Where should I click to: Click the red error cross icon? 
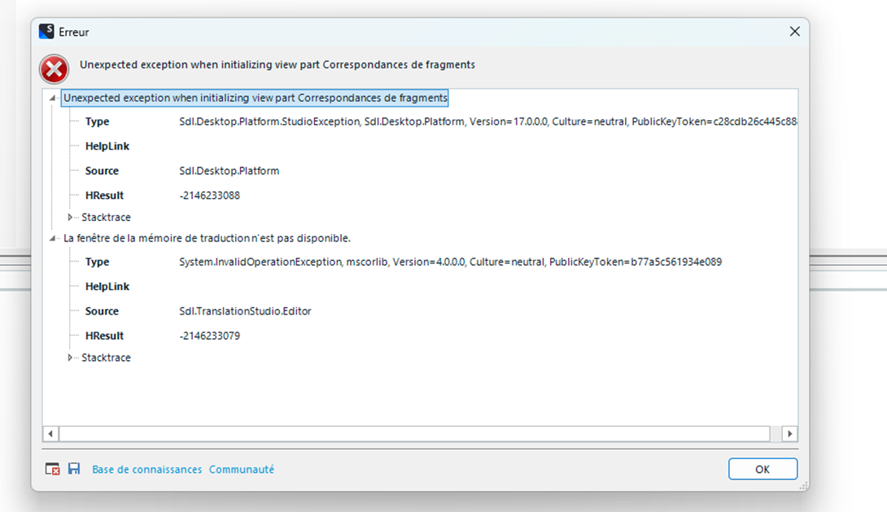[55, 70]
